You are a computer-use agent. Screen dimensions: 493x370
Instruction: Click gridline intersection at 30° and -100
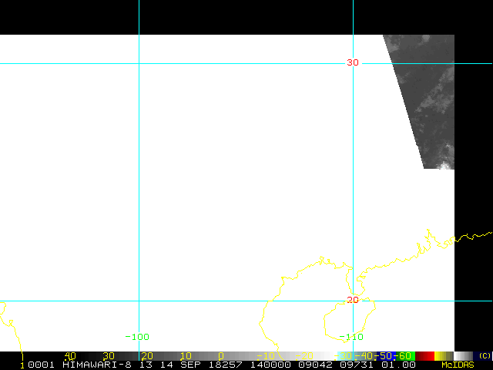tap(139, 63)
